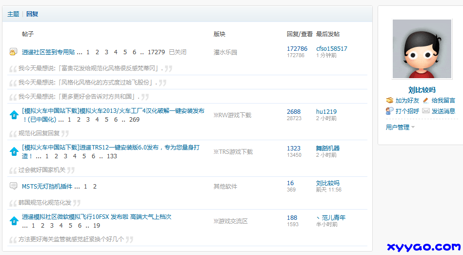Open the 灌水乐园 forum section link
The image size is (463, 255).
pos(225,52)
